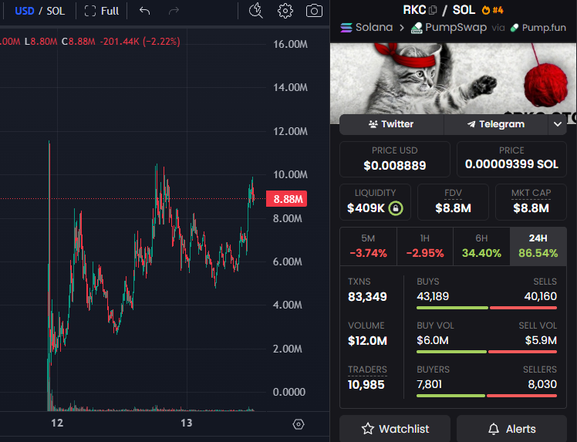The width and height of the screenshot is (577, 442).
Task: Toggle Full screen chart mode
Action: 102,11
